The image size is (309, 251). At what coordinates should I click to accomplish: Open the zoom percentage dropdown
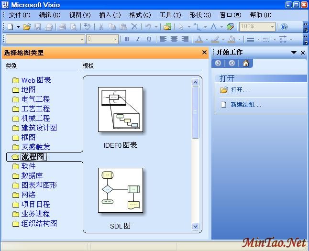272,27
